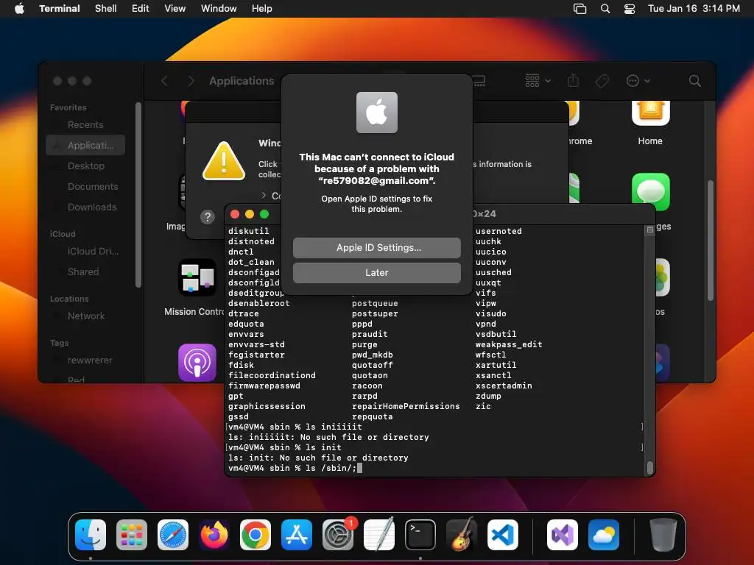Click the Finder content area scrollbar
Screen dimensions: 754x565
(711, 241)
